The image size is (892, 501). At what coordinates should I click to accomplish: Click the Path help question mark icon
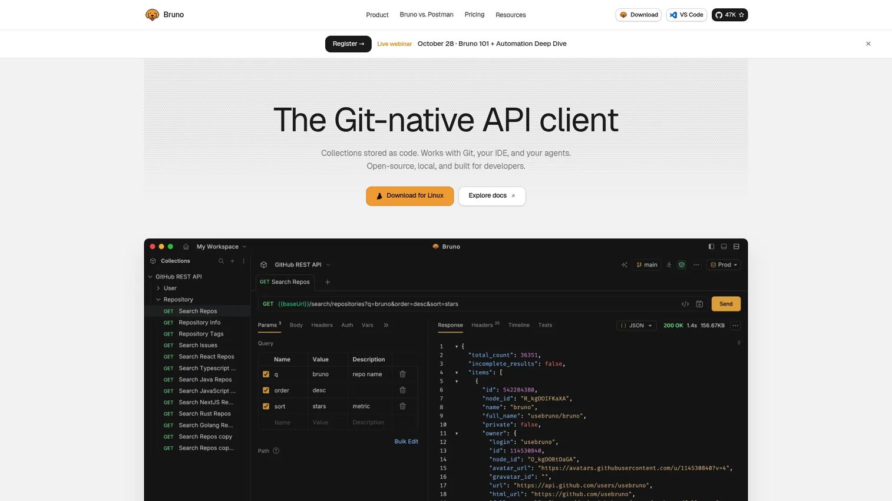point(276,451)
